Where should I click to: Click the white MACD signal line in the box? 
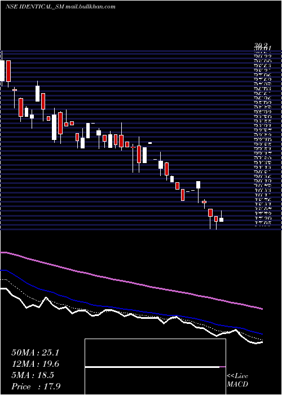(152, 367)
